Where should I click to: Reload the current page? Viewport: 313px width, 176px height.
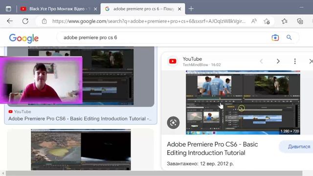[x=25, y=21]
